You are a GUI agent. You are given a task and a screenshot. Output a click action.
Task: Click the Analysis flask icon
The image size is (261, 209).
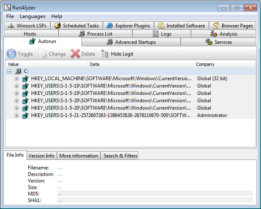[214, 34]
